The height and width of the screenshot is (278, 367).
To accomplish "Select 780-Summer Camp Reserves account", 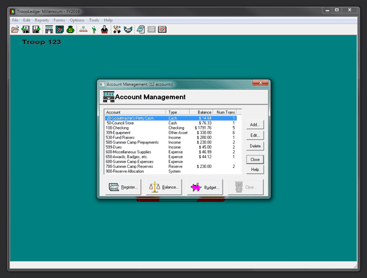I will pyautogui.click(x=171, y=166).
